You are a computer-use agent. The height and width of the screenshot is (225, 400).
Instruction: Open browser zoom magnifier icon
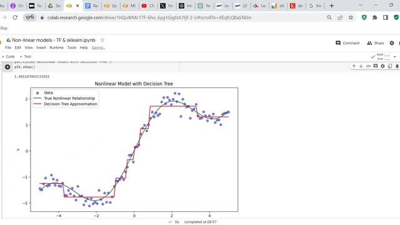click(x=329, y=17)
